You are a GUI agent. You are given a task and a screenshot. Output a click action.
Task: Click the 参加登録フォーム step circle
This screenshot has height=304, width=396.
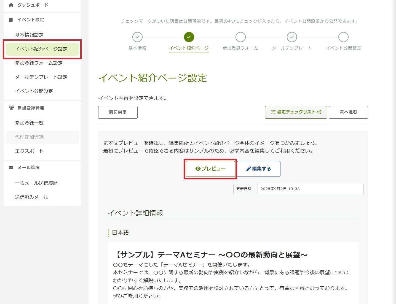(x=240, y=37)
